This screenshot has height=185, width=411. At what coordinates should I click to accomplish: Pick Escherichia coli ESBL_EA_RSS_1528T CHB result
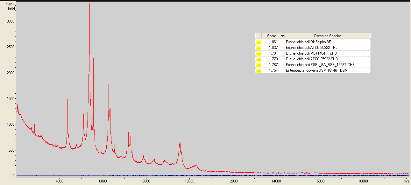(320, 65)
